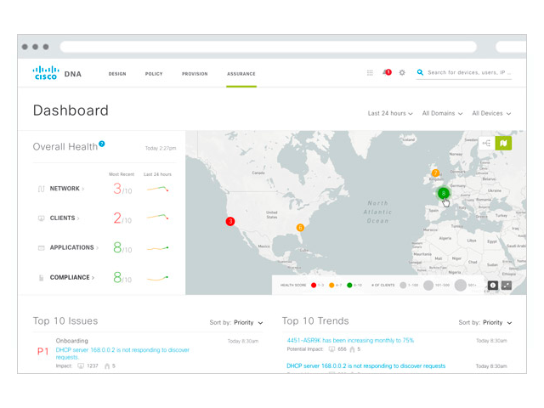Switch to the Provision tab

tap(195, 74)
